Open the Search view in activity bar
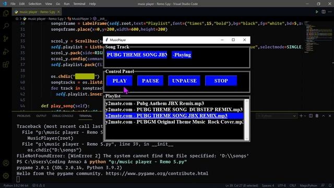The height and width of the screenshot is (188, 334). 6,26
